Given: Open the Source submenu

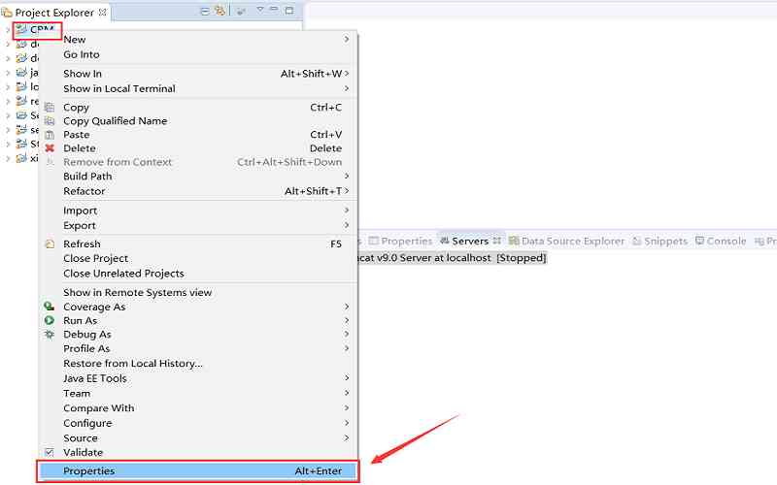Looking at the screenshot, I should point(198,438).
